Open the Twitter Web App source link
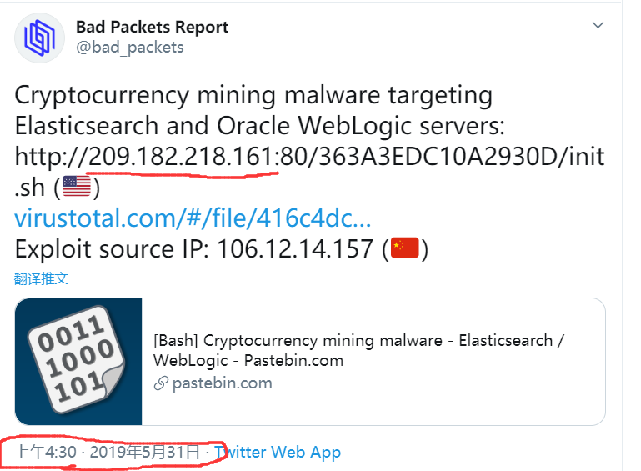641x471 pixels. coord(278,453)
